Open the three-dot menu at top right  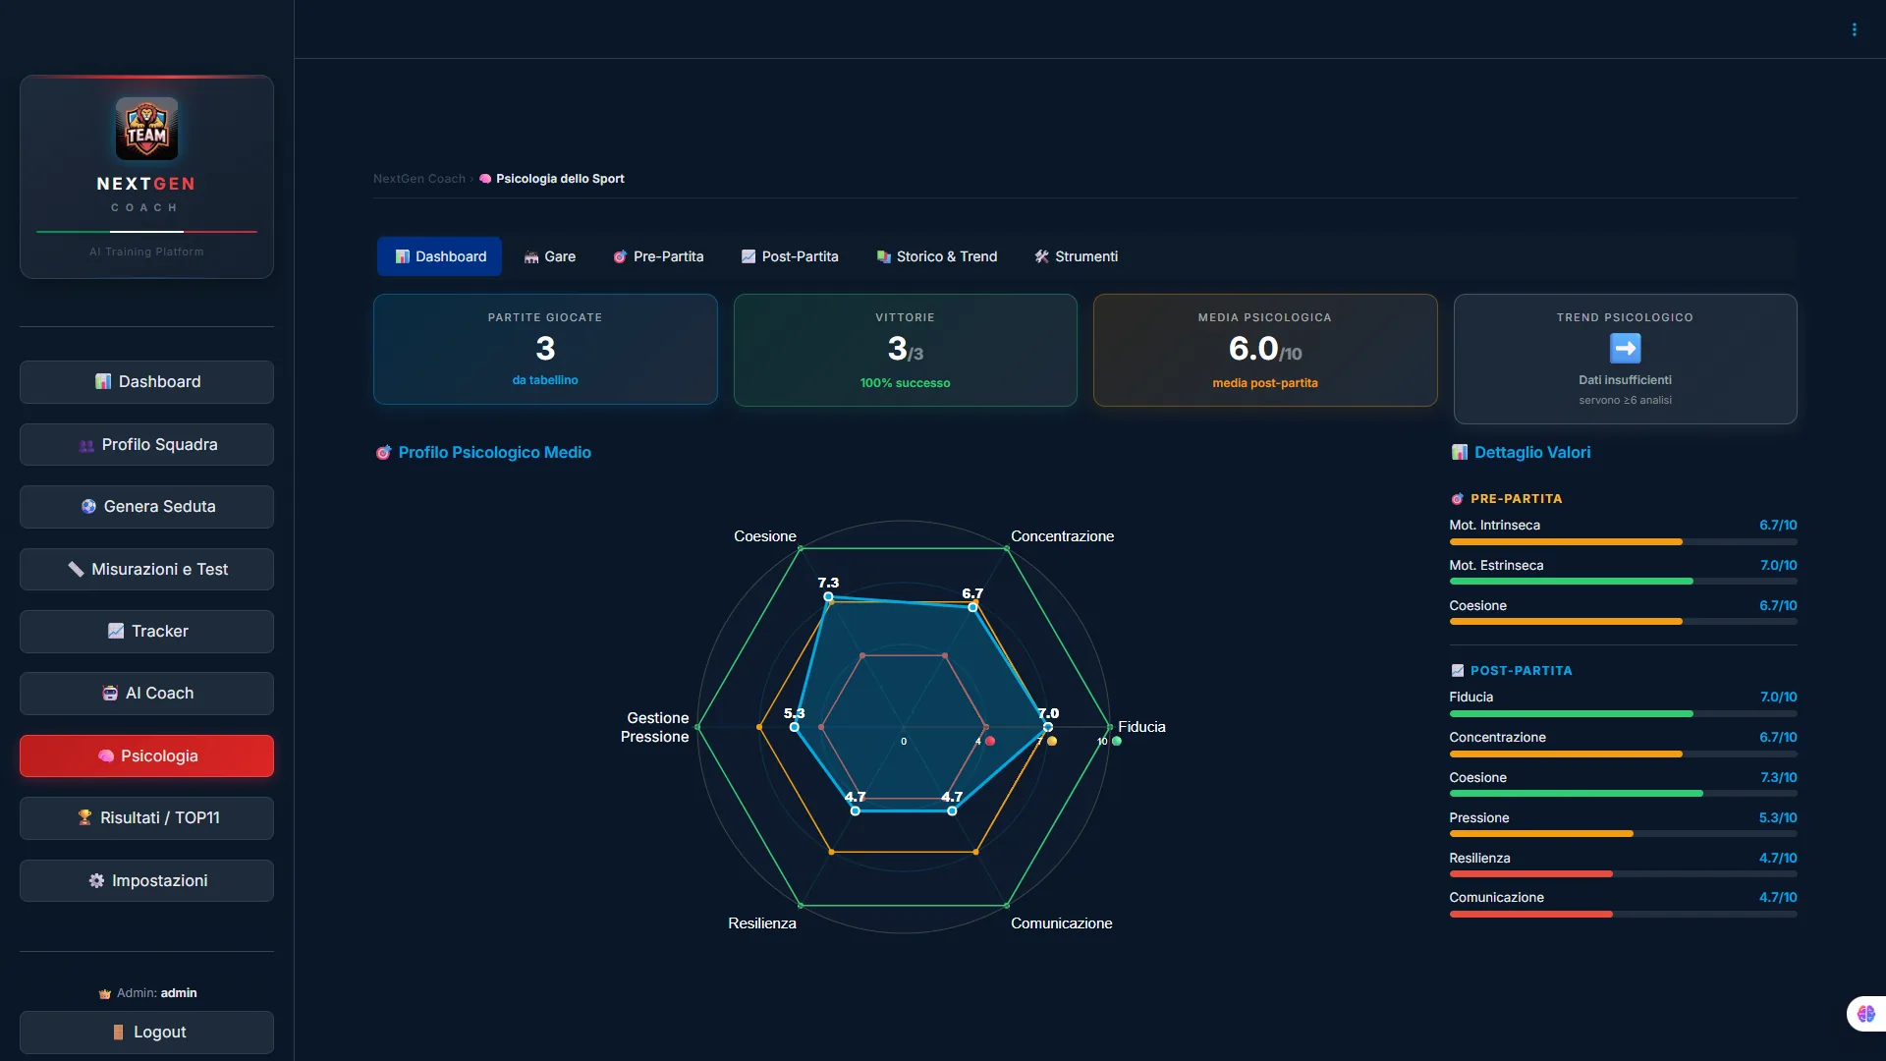1855,29
